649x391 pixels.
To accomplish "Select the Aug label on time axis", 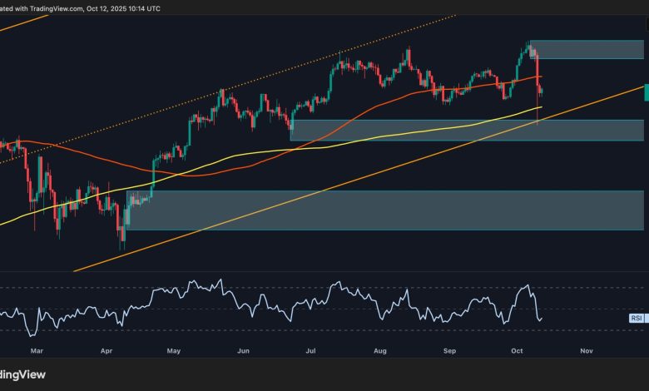I will [x=381, y=352].
